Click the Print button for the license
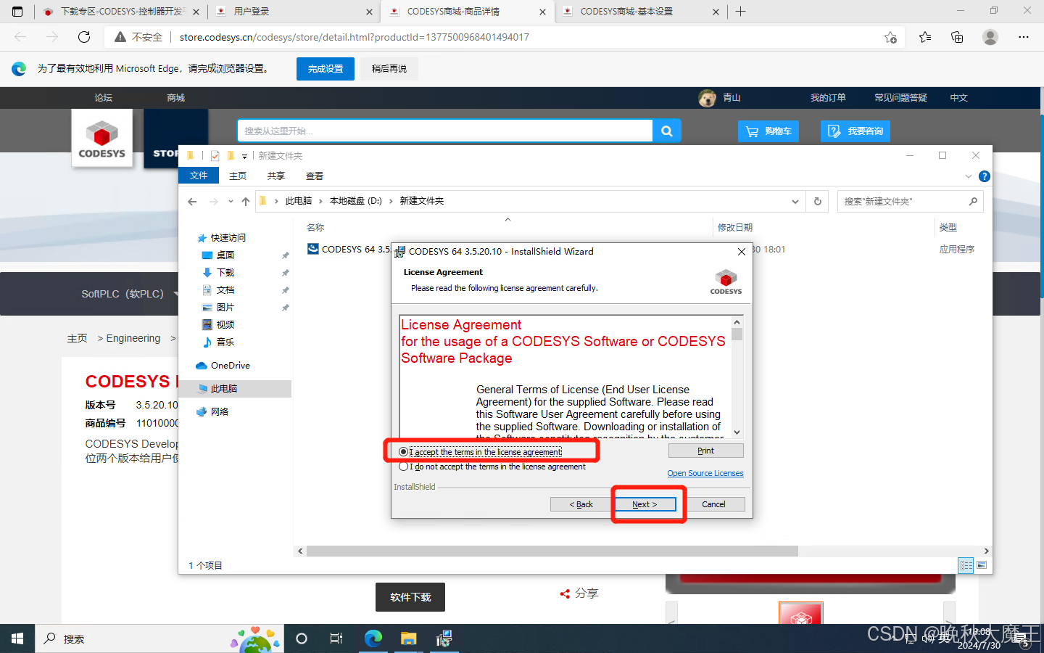Image resolution: width=1044 pixels, height=653 pixels. [705, 451]
